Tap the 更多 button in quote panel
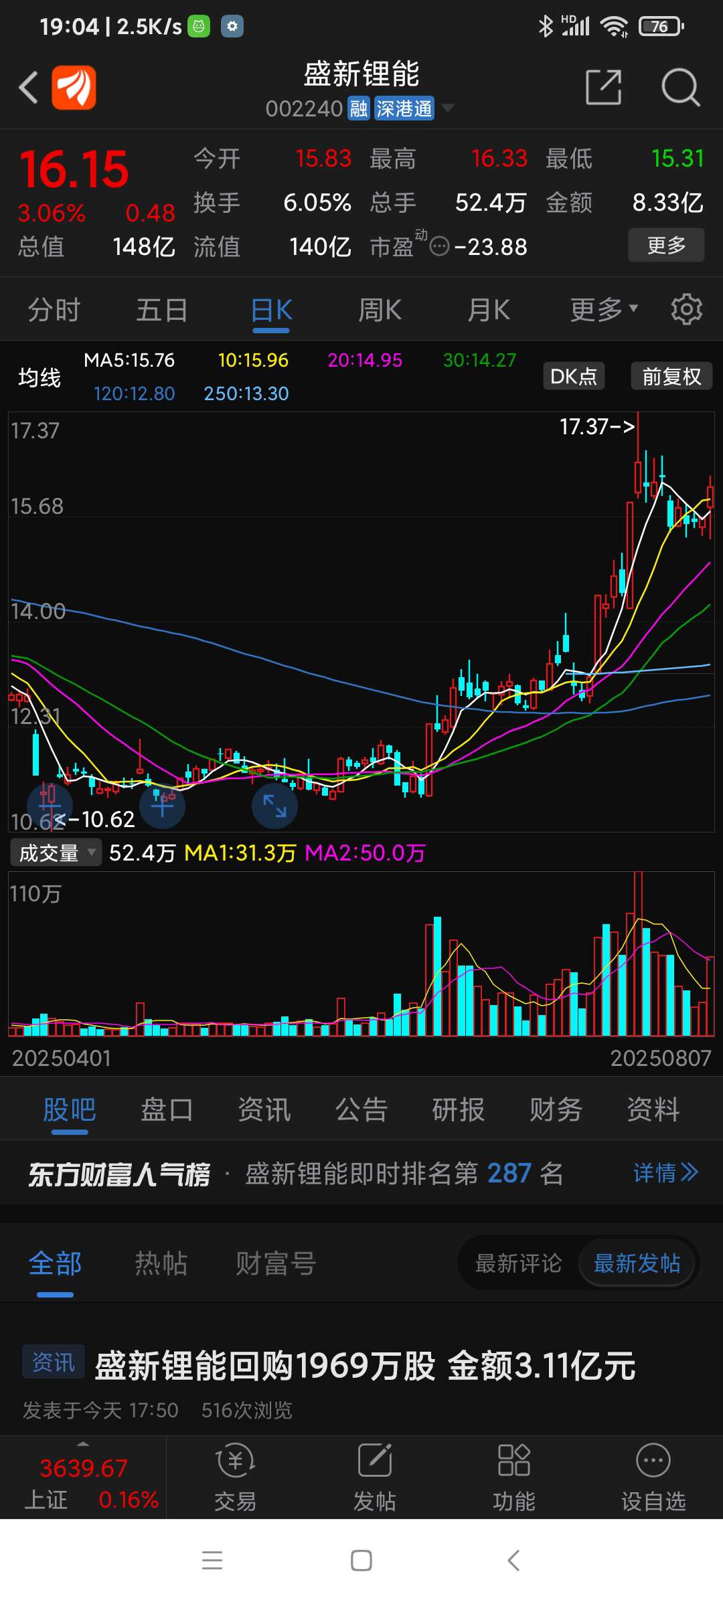Viewport: 723px width, 1606px height. coord(666,245)
